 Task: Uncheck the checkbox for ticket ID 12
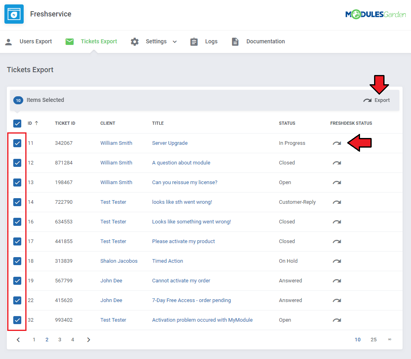17,163
